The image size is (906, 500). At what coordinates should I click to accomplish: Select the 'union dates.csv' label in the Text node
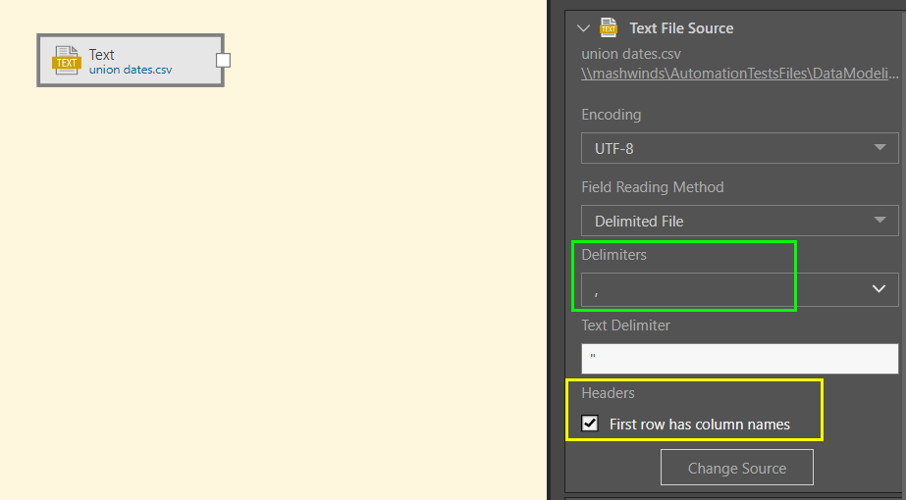131,70
